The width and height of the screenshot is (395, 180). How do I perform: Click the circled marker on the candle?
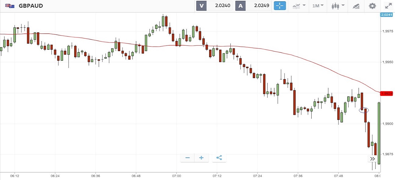[364, 110]
